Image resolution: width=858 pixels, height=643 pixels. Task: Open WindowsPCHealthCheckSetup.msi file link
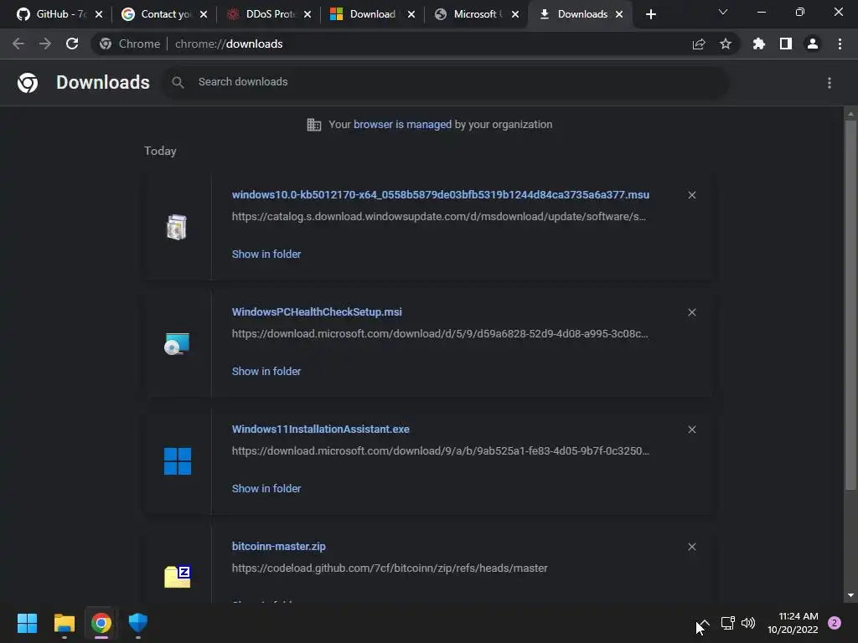coord(317,311)
